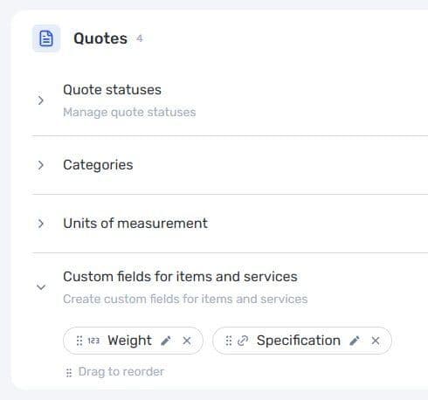
Task: Collapse Custom fields for items and services
Action: (41, 287)
